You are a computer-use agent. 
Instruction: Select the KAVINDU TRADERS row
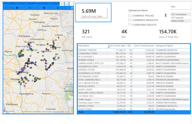[x=134, y=50]
